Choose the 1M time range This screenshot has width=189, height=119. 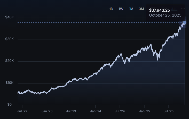pyautogui.click(x=131, y=9)
